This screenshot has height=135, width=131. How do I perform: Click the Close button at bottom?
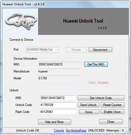111,122
